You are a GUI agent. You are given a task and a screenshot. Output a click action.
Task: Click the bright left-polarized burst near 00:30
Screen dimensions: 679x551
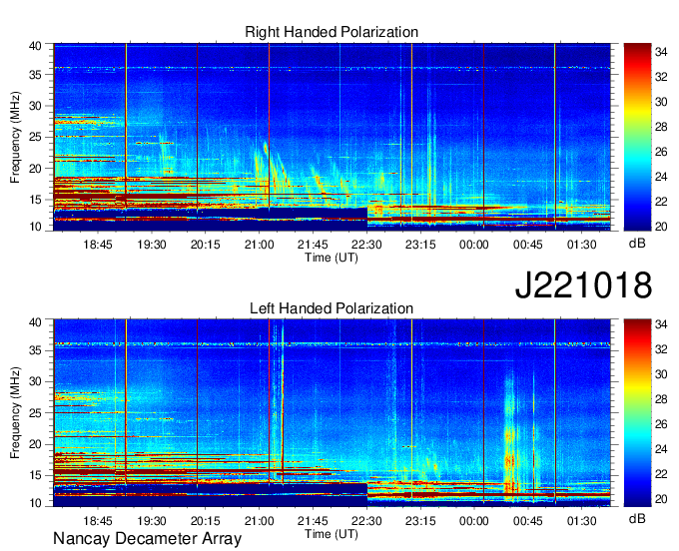pos(510,437)
